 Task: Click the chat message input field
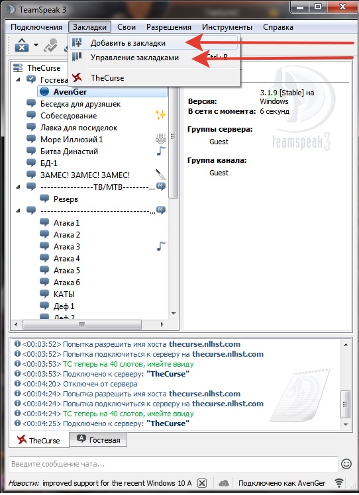pos(173,464)
